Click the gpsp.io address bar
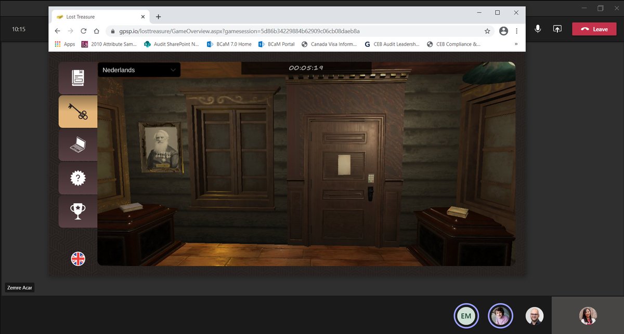The width and height of the screenshot is (624, 334). [x=299, y=31]
